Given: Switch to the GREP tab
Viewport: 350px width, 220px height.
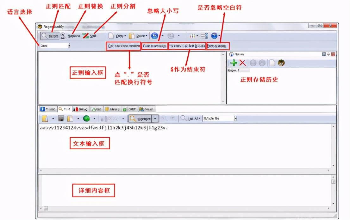Looking at the screenshot, I should (130, 109).
